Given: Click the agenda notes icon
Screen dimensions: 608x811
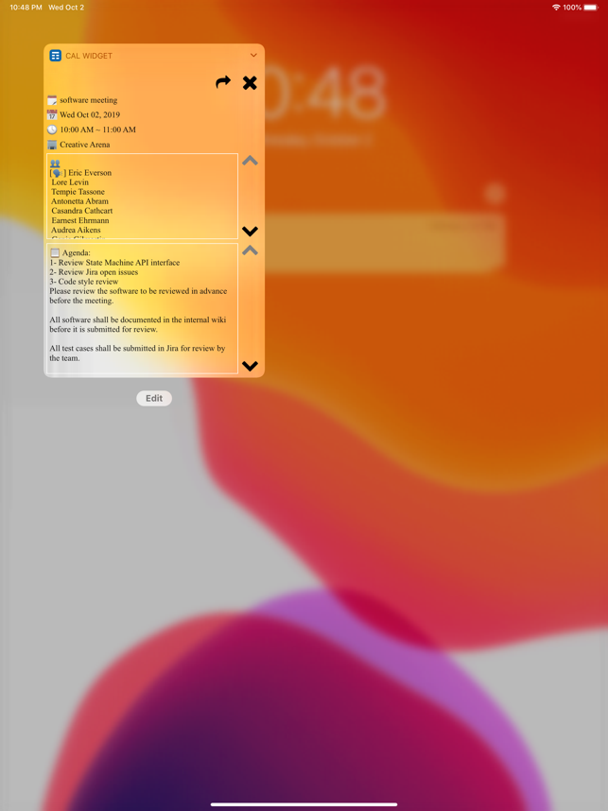Looking at the screenshot, I should point(55,253).
